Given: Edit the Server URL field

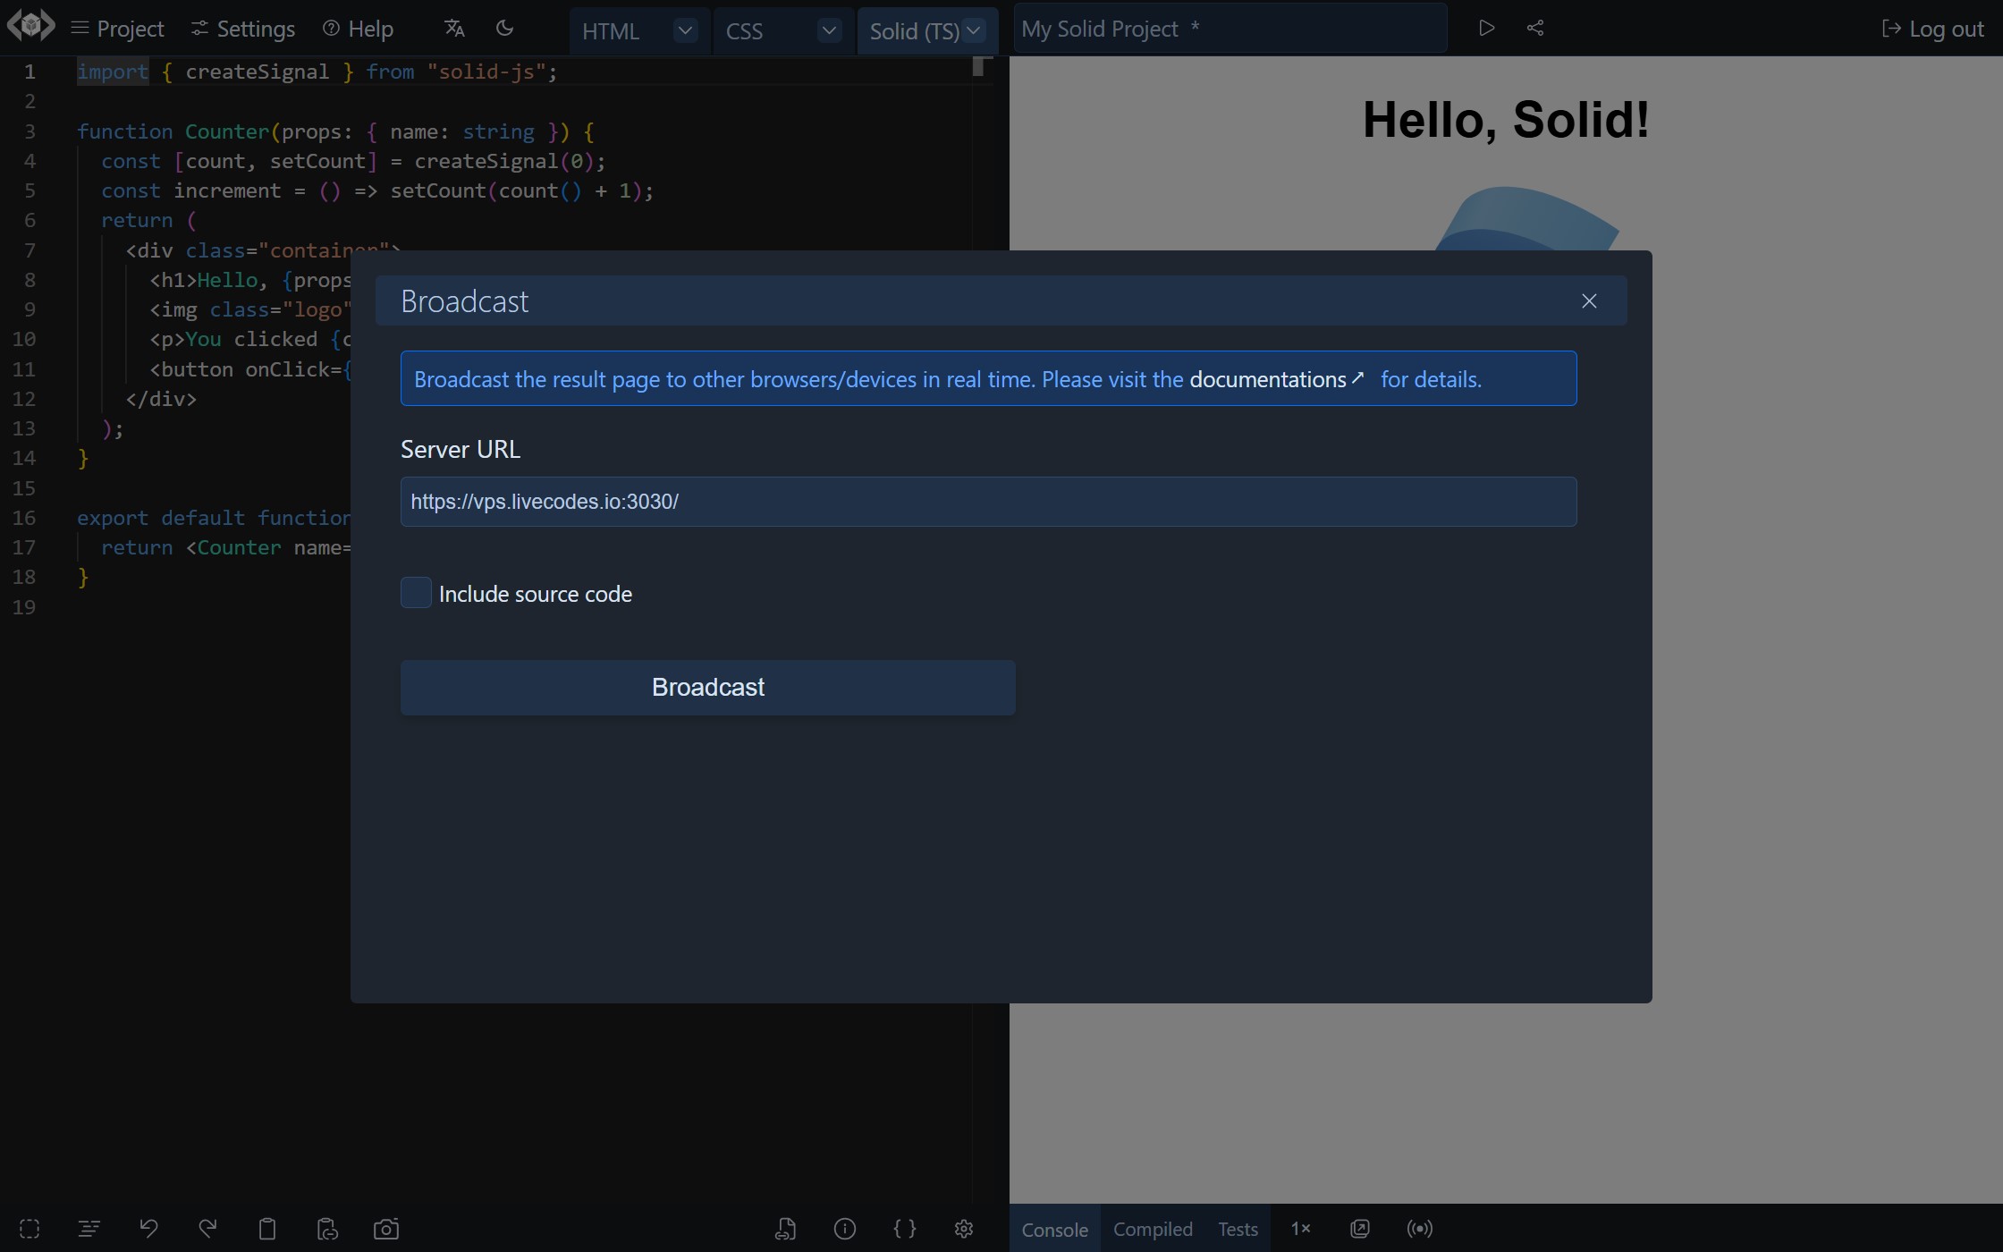Looking at the screenshot, I should click(987, 501).
